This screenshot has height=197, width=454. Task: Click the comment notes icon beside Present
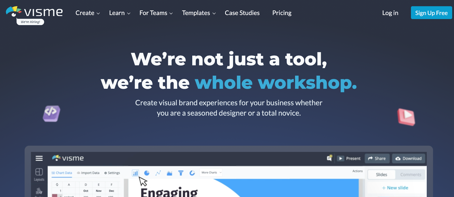point(329,158)
